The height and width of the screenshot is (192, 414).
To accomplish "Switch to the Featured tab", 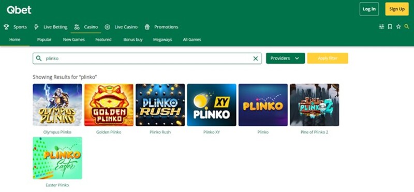I will tap(103, 40).
